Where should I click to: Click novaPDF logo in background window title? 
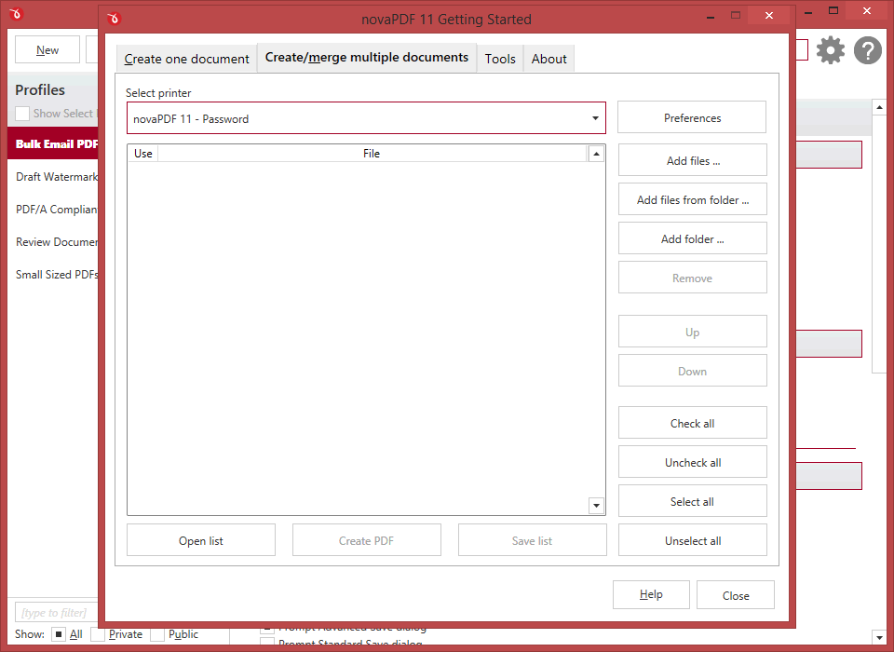coord(16,14)
